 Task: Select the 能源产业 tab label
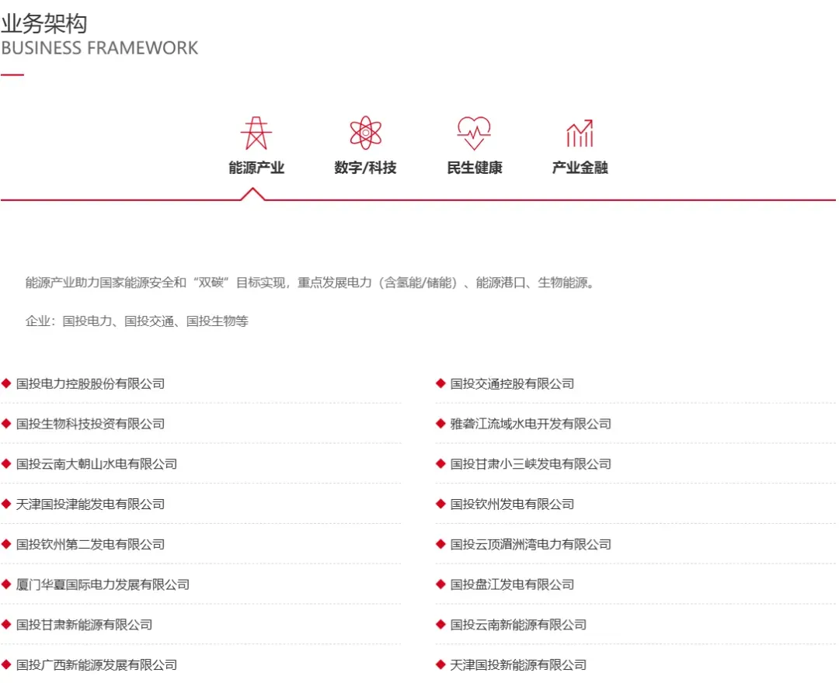tap(256, 168)
